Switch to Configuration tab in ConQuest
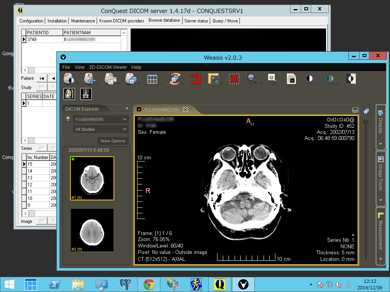 tap(31, 21)
